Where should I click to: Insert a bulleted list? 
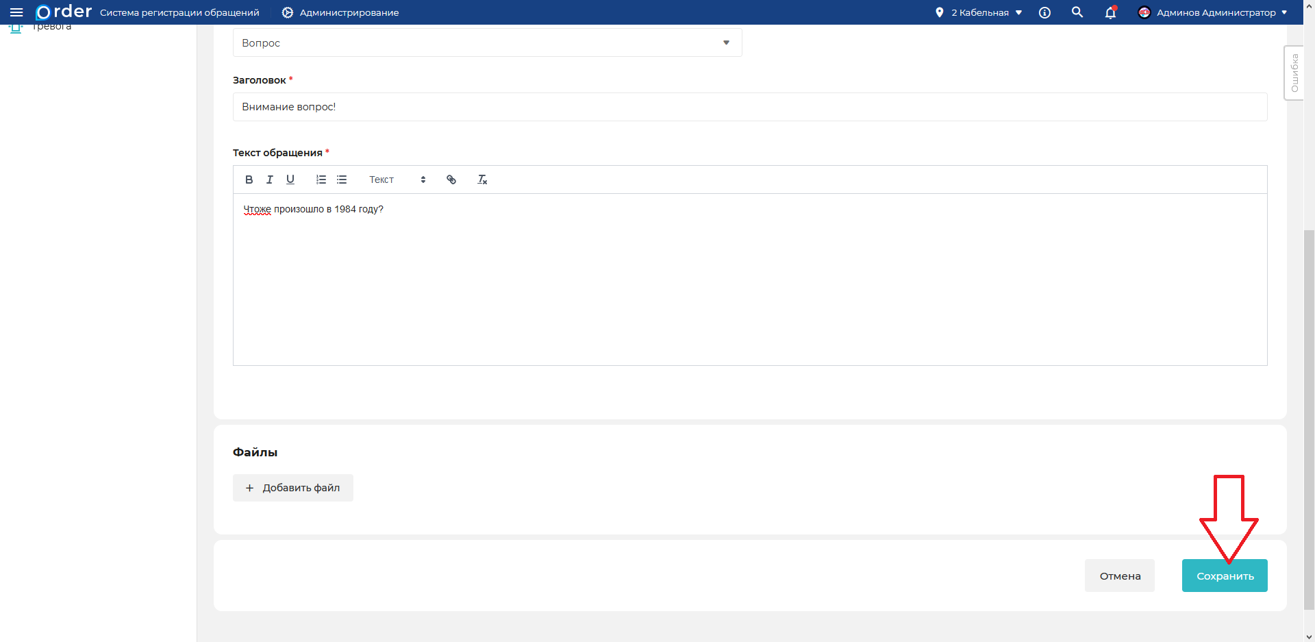[x=342, y=180]
